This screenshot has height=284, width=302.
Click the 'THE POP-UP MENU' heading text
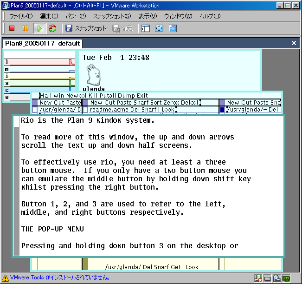(52, 229)
